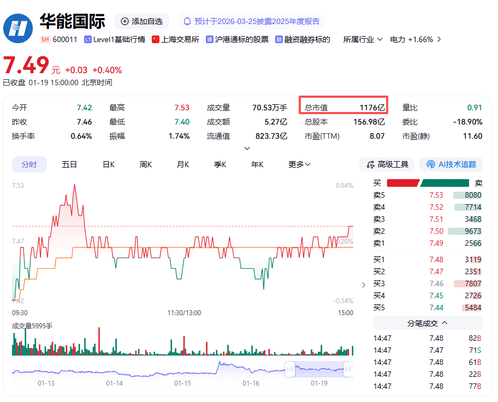The width and height of the screenshot is (498, 402).
Task: Click the plus icon in 添加自选
Action: coord(124,21)
